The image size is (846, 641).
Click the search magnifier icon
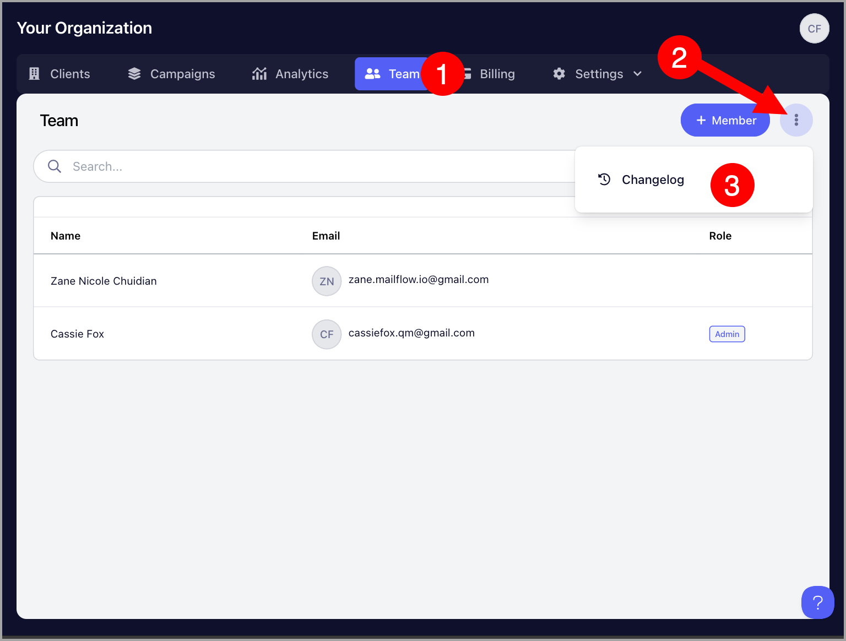click(x=55, y=166)
